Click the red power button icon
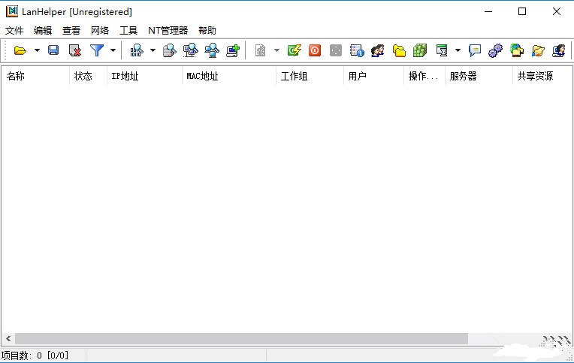The width and height of the screenshot is (574, 363). coord(315,50)
